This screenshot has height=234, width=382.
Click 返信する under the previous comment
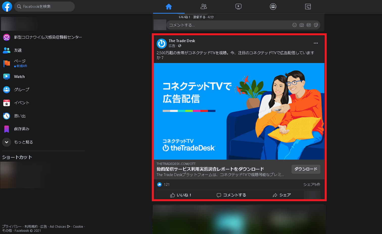(199, 17)
